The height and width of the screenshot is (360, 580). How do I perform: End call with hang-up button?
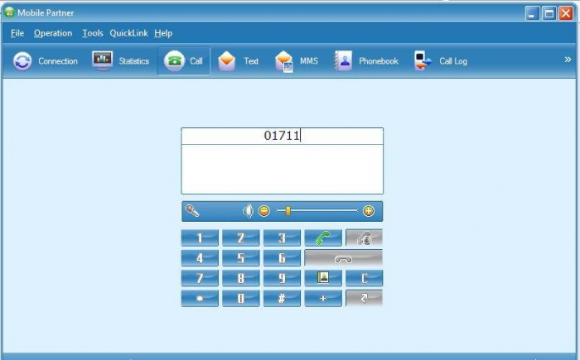344,257
